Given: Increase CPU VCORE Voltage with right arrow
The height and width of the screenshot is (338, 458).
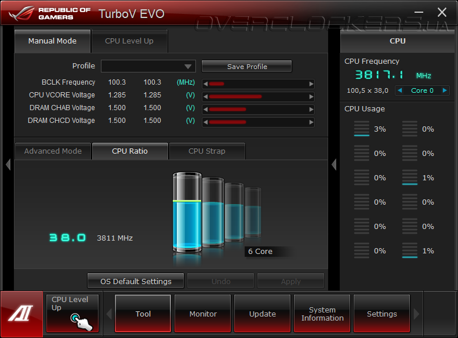Looking at the screenshot, I should tap(311, 97).
